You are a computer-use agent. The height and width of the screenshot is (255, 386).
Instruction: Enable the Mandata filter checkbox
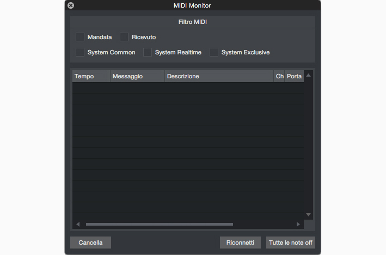[80, 37]
